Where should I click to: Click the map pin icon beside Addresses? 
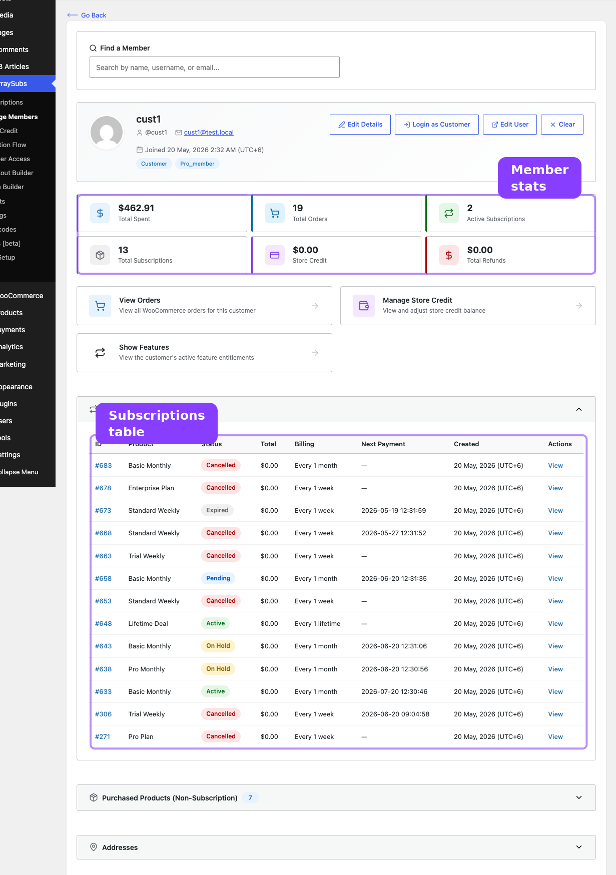[94, 847]
